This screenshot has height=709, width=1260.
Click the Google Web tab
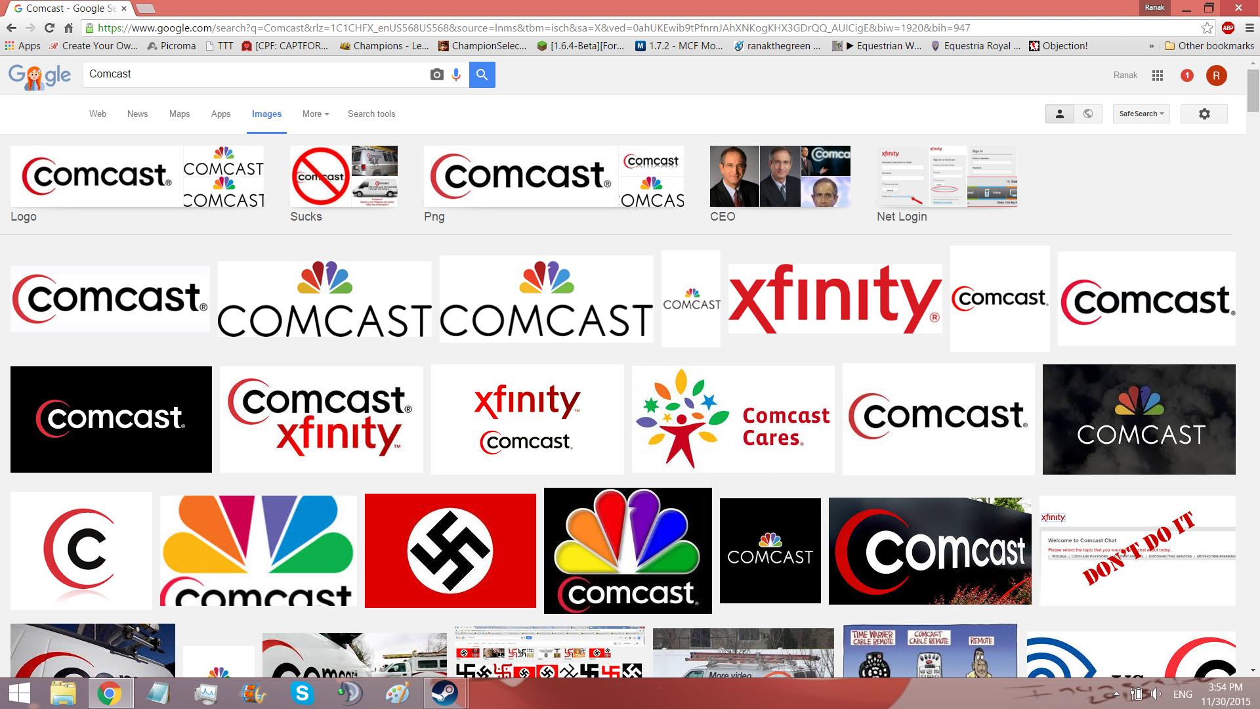pyautogui.click(x=97, y=114)
